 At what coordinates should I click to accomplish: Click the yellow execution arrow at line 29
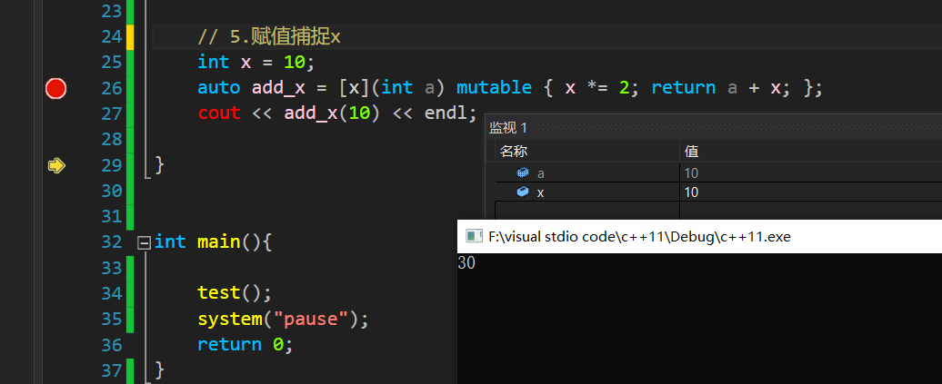click(x=56, y=165)
